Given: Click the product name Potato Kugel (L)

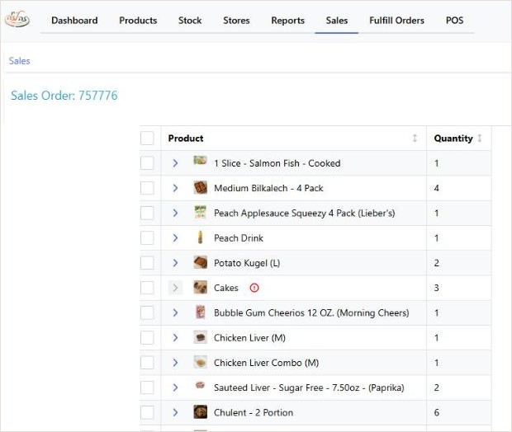Looking at the screenshot, I should click(x=247, y=263).
